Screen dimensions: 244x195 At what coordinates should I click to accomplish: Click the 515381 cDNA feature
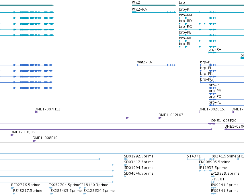coord(213,182)
